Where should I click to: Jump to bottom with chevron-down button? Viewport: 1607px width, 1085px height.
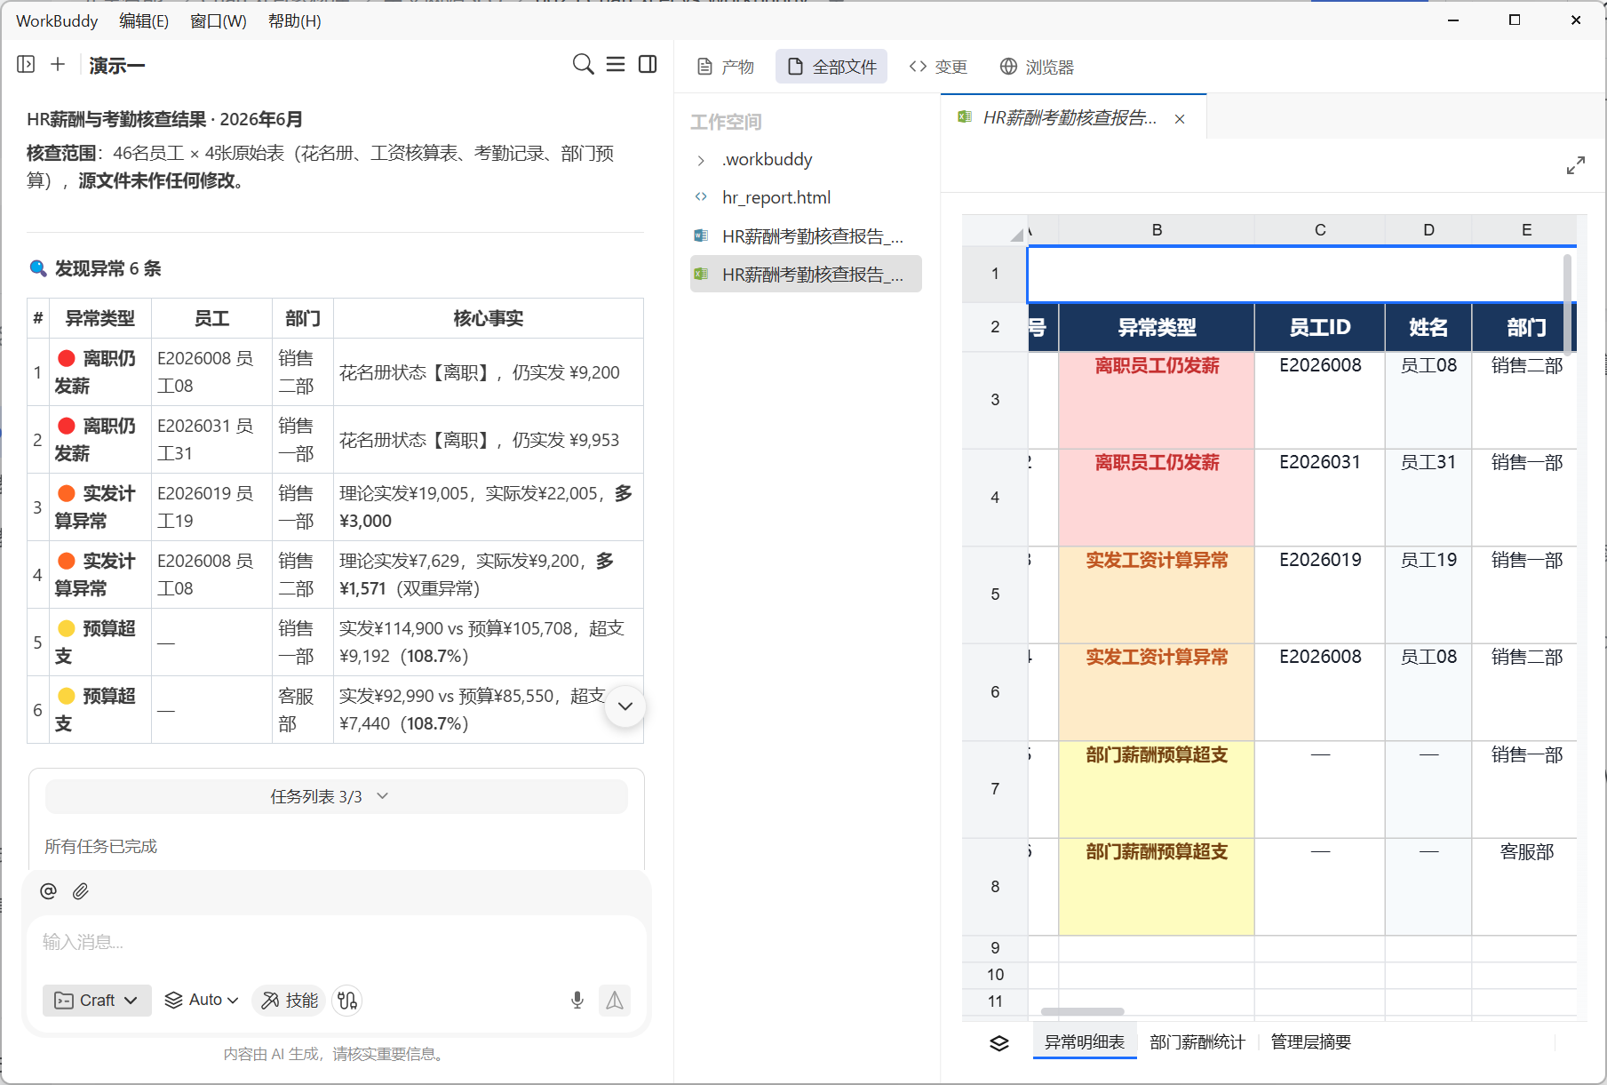click(x=625, y=706)
